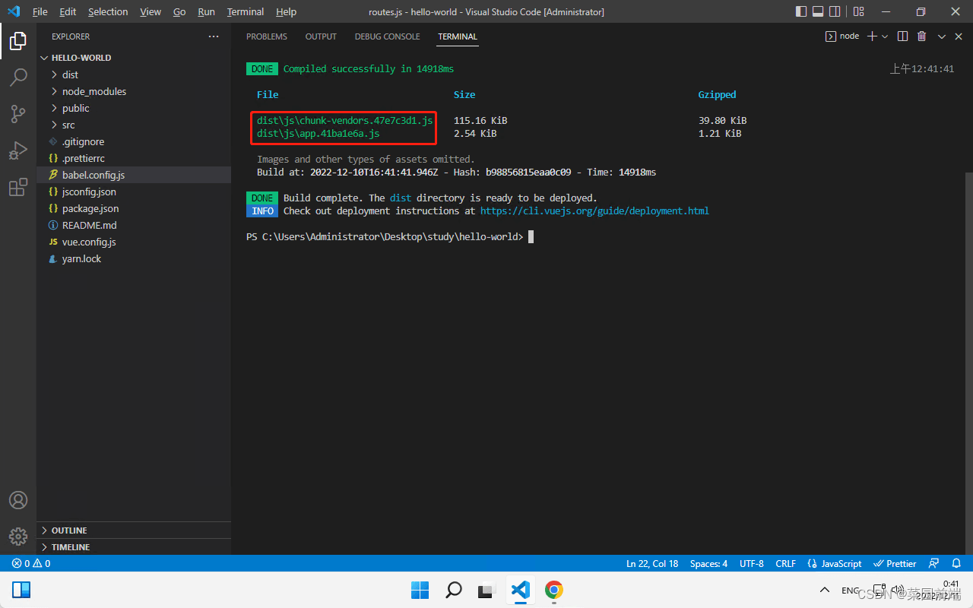Screen dimensions: 973x608
Task: Expand the dist folder
Action: tap(134, 74)
